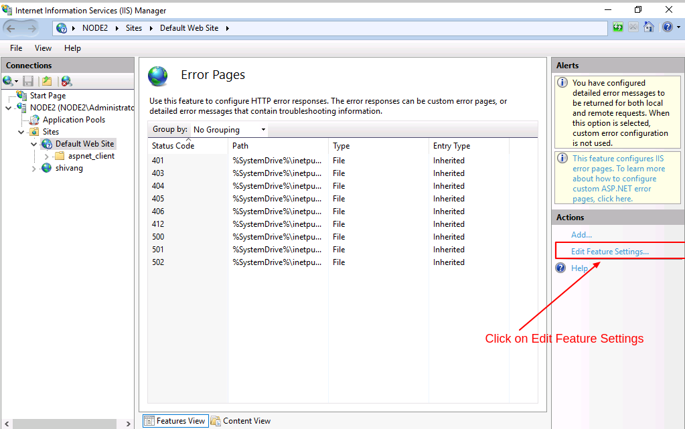Click the IIS Manager title bar icon
This screenshot has height=429, width=685.
point(7,9)
